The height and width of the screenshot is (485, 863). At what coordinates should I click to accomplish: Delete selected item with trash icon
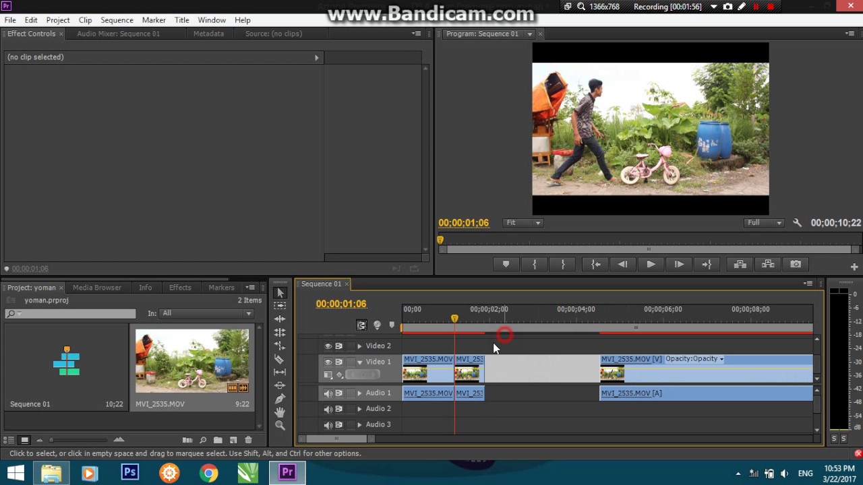click(248, 441)
